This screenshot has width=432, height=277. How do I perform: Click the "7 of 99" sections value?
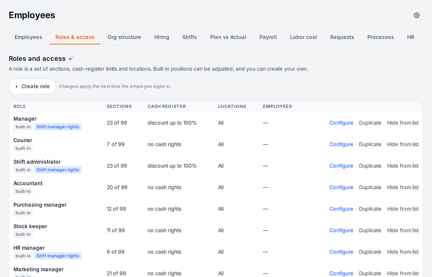(116, 144)
